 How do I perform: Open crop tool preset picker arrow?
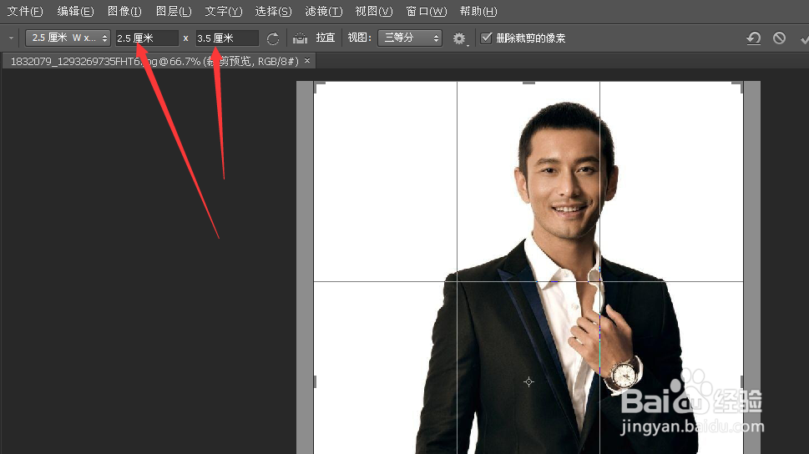[11, 38]
